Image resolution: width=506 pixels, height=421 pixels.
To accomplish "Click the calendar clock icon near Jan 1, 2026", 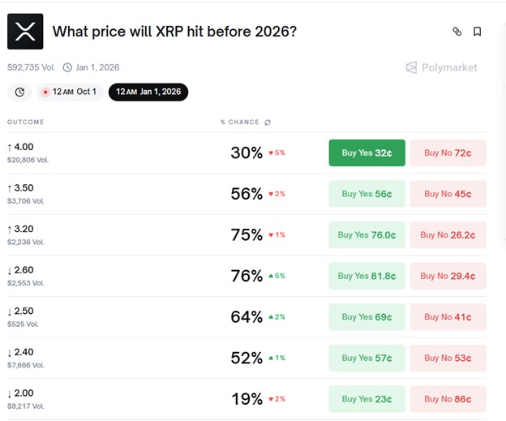I will click(68, 67).
